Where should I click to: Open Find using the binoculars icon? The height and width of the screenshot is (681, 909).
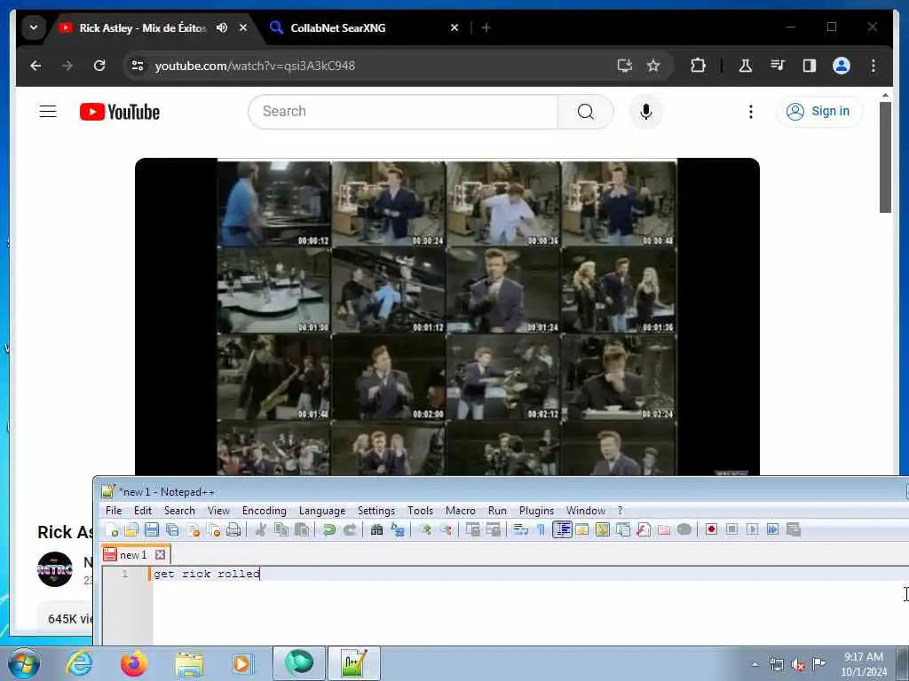pos(376,530)
